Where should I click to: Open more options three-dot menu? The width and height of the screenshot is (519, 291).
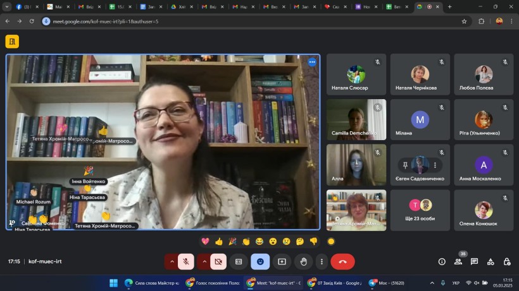tap(322, 261)
